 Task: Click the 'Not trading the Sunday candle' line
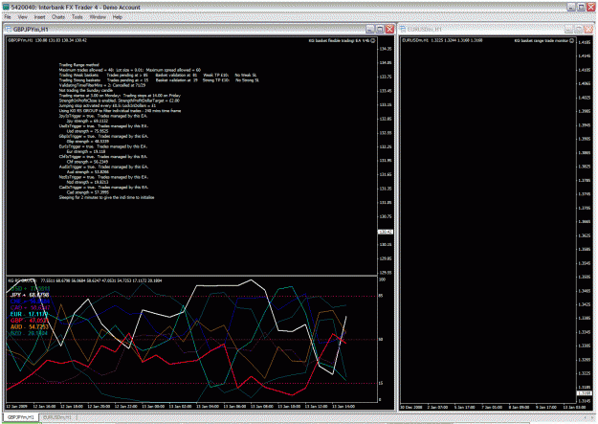point(86,91)
